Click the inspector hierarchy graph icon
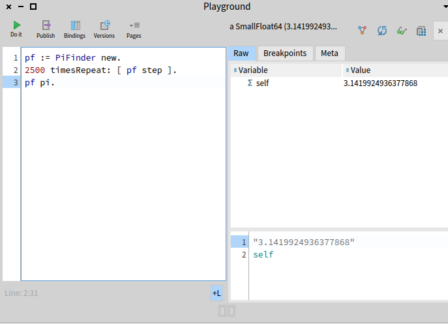 [x=362, y=31]
